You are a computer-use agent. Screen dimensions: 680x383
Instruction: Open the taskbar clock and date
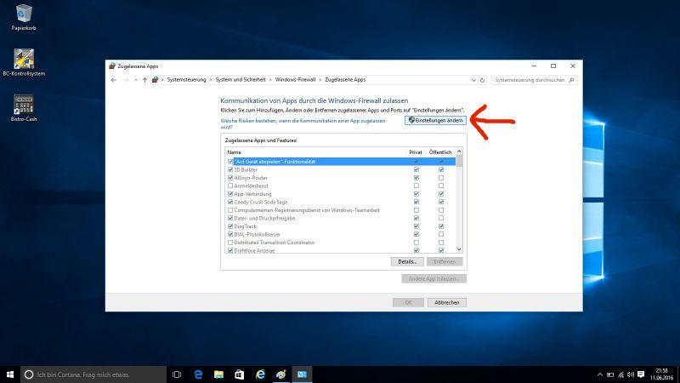tap(662, 374)
